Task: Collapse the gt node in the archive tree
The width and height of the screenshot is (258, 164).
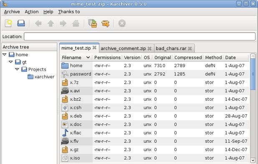Action: pos(11,62)
